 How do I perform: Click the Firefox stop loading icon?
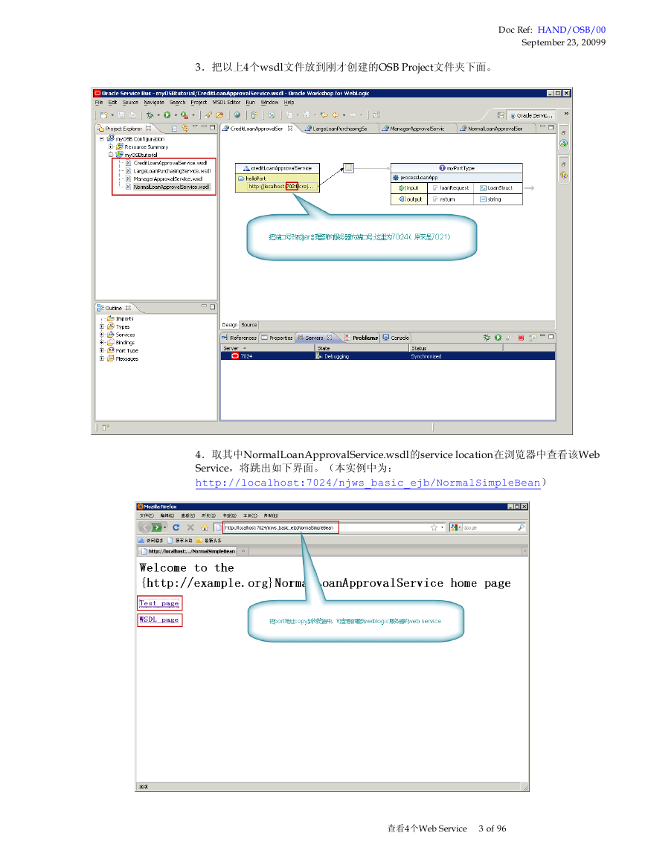[x=190, y=527]
